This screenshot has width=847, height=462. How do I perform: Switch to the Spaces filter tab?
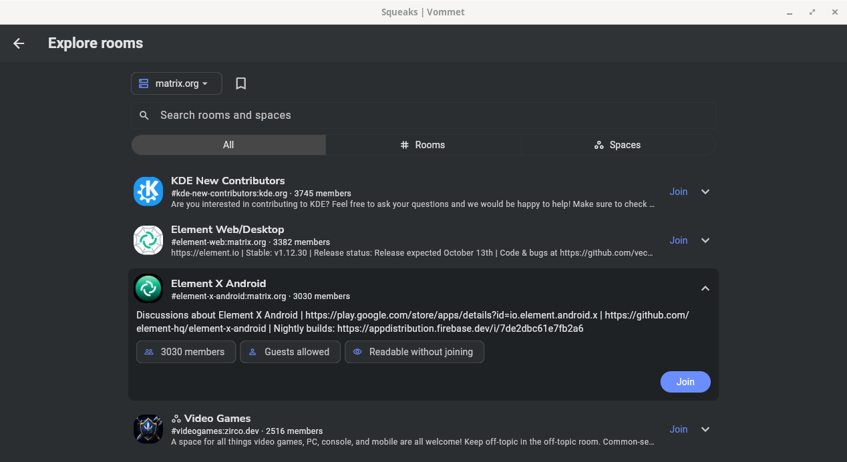click(618, 145)
